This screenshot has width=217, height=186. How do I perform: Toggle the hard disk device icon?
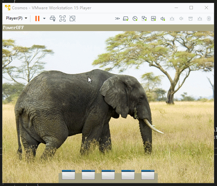coord(125,19)
